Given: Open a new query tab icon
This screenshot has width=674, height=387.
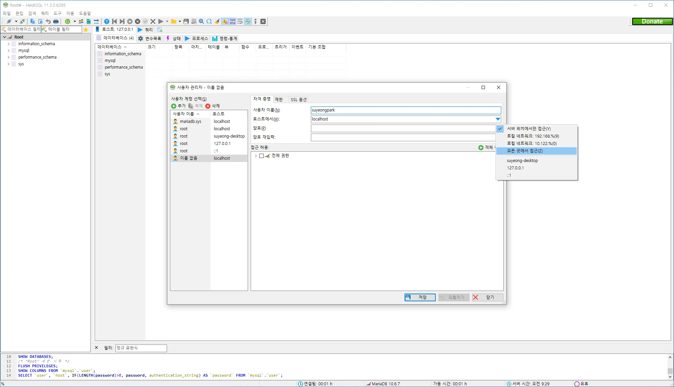Looking at the screenshot, I should (160, 30).
